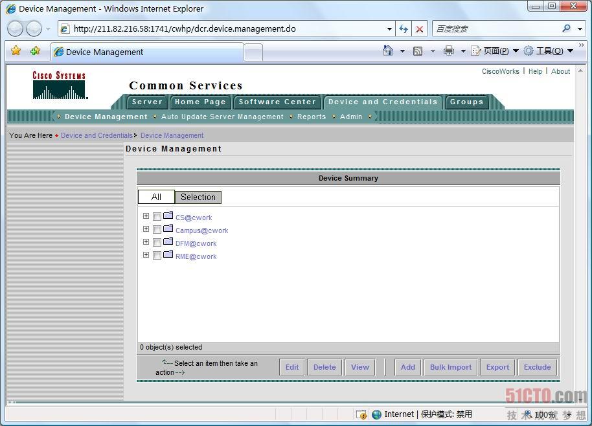Select the All tab in Device Summary

tap(156, 197)
